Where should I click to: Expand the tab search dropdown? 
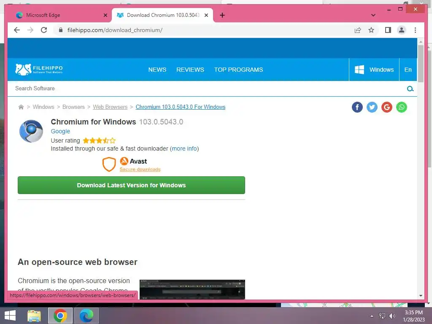click(373, 15)
